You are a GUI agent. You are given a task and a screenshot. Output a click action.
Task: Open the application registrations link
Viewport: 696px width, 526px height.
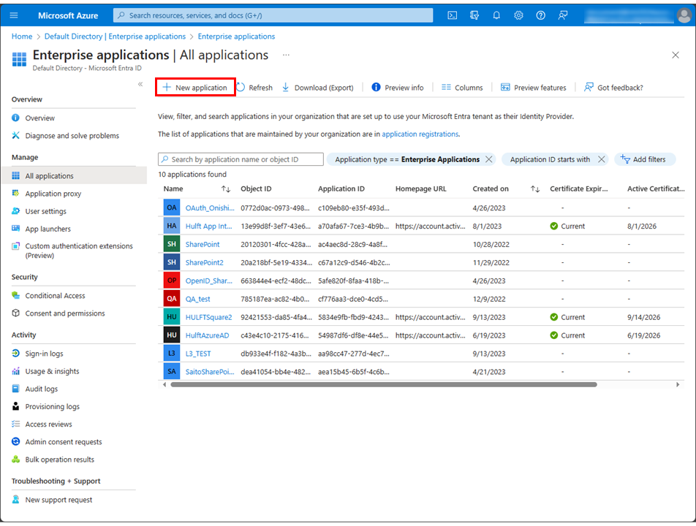click(x=420, y=134)
